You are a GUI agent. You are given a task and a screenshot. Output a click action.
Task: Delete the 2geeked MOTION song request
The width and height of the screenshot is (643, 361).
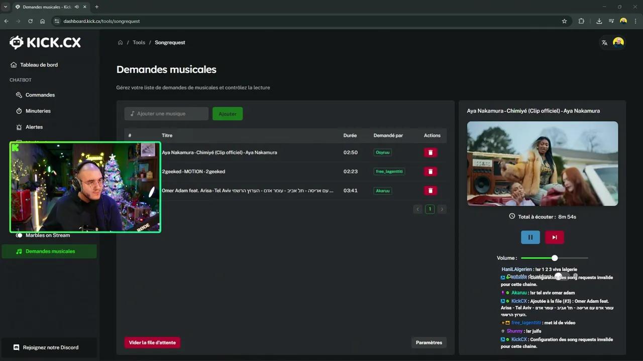pos(431,171)
